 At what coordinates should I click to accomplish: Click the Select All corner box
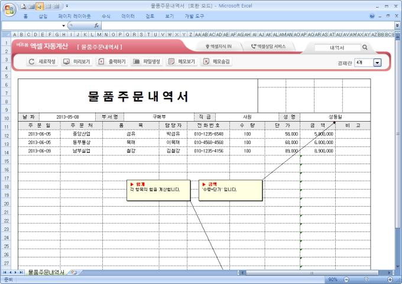point(7,34)
